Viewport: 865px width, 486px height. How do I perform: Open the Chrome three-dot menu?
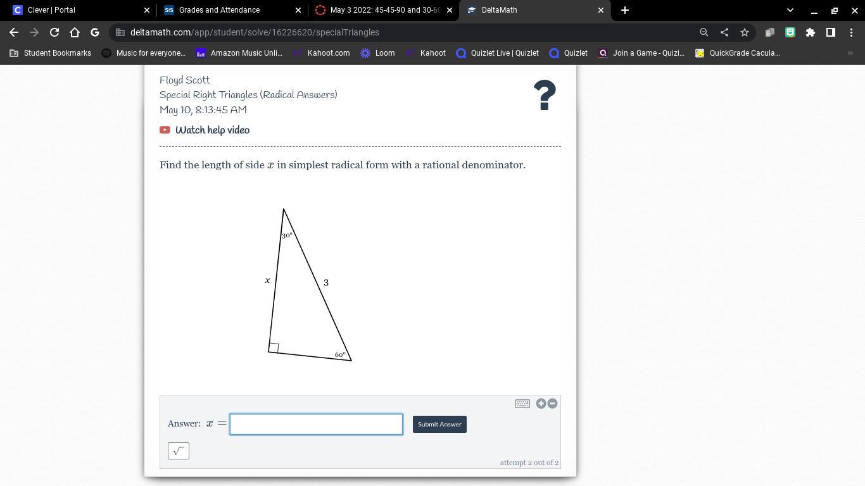pyautogui.click(x=850, y=32)
